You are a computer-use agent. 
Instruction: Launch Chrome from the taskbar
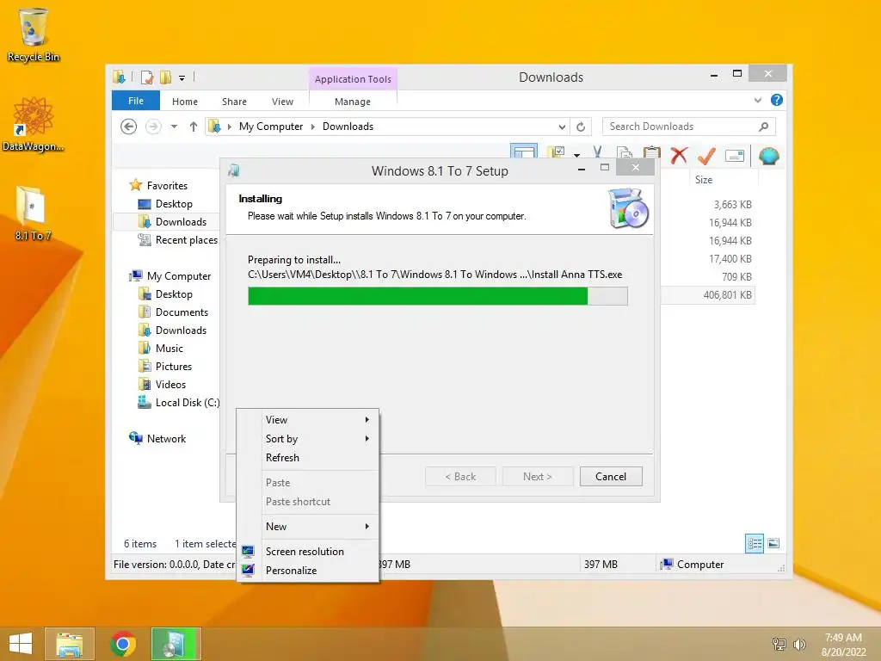pyautogui.click(x=123, y=644)
